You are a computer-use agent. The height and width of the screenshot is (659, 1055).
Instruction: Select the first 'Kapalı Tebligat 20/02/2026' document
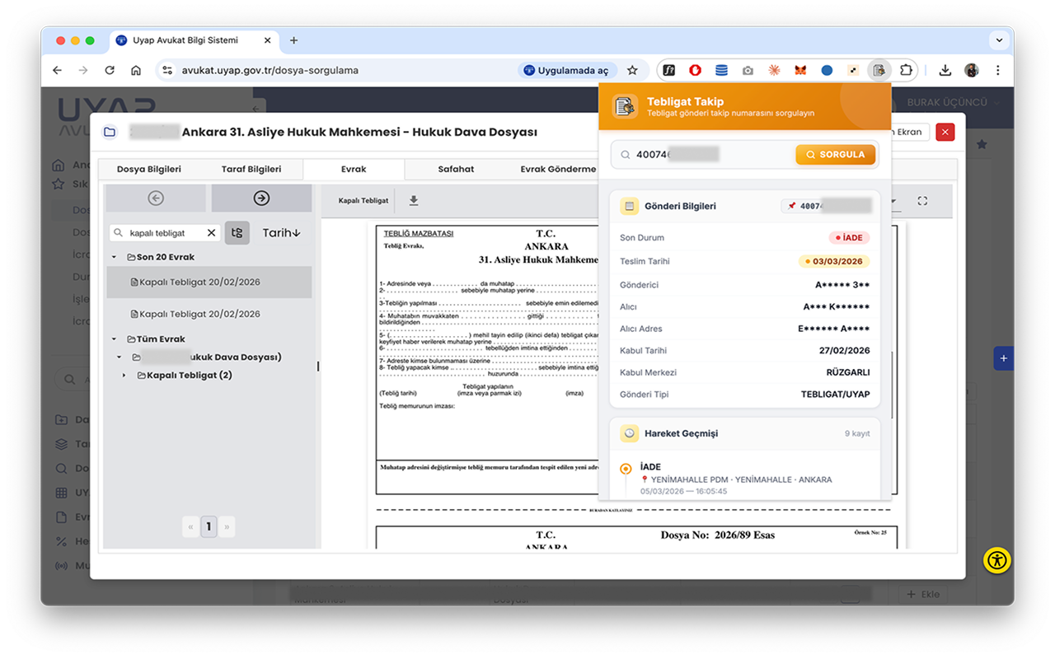[x=199, y=282]
